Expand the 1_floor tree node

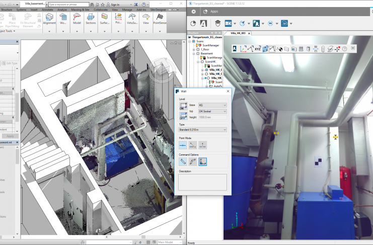coord(194,49)
